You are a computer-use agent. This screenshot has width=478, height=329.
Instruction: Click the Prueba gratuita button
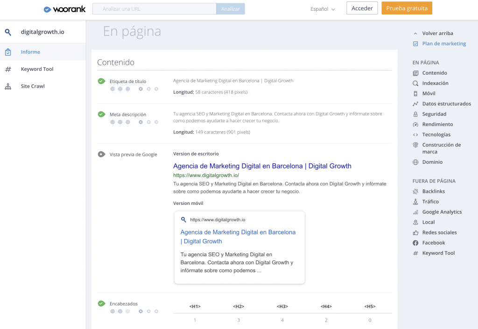[407, 8]
